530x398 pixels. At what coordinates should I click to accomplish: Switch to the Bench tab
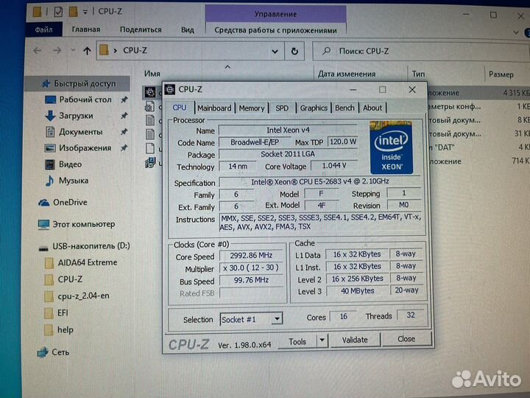click(x=344, y=108)
